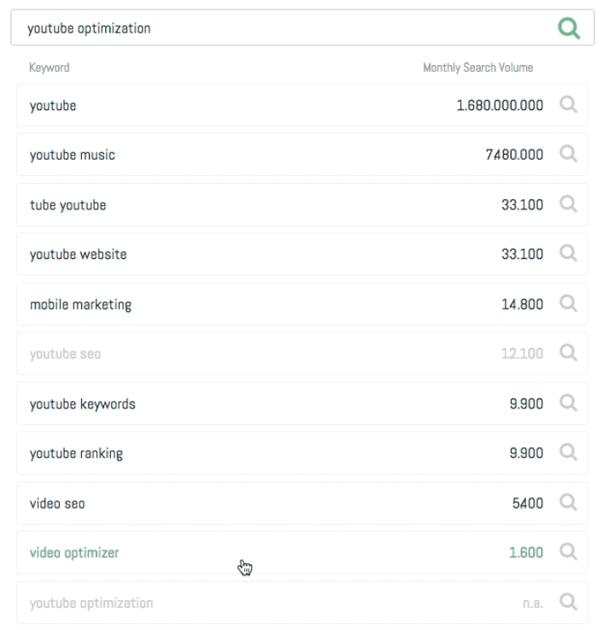Image resolution: width=603 pixels, height=630 pixels.
Task: Click the magnifier icon for tube youtube
Action: 569,204
